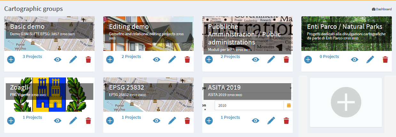
Task: Select the EPSG 25832 group title
Action: [x=127, y=87]
